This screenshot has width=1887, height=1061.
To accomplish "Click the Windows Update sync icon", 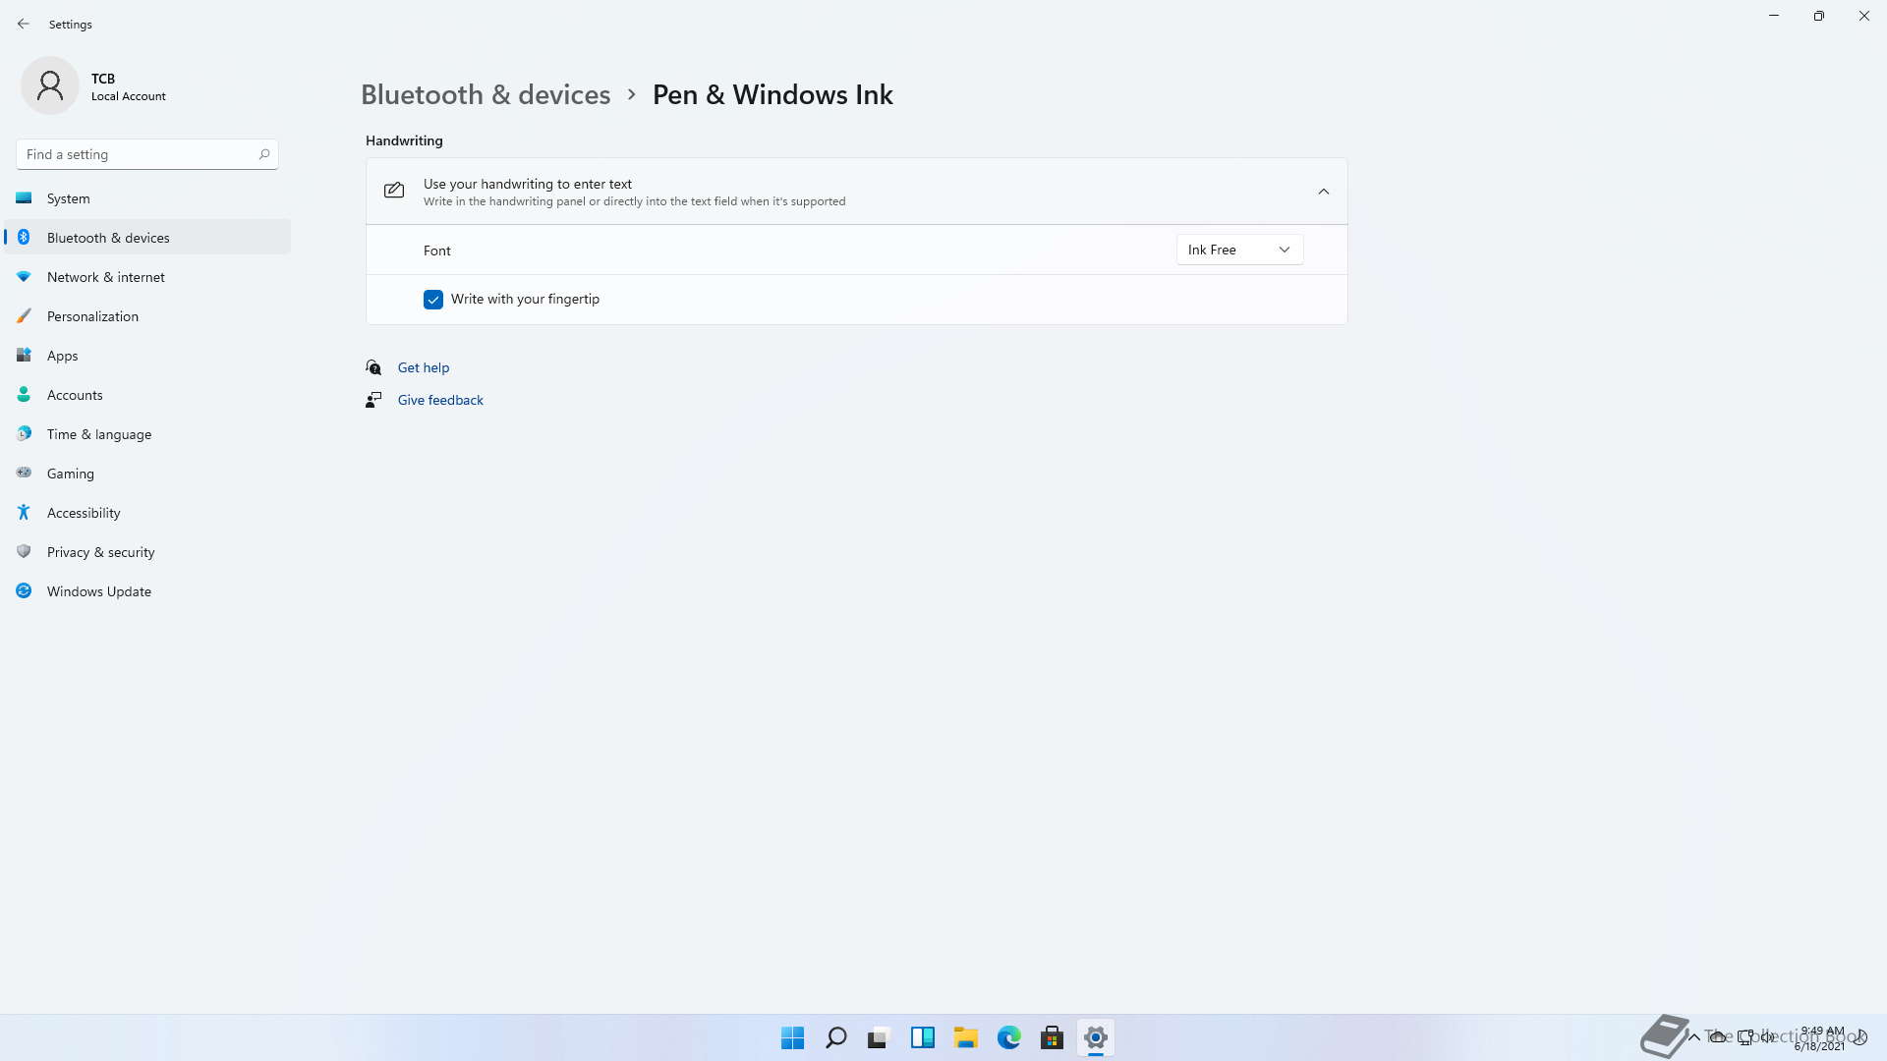I will point(24,591).
